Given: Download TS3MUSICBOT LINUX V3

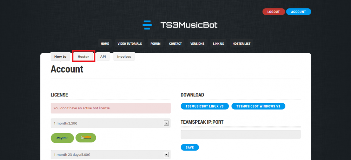Looking at the screenshot, I should 205,106.
